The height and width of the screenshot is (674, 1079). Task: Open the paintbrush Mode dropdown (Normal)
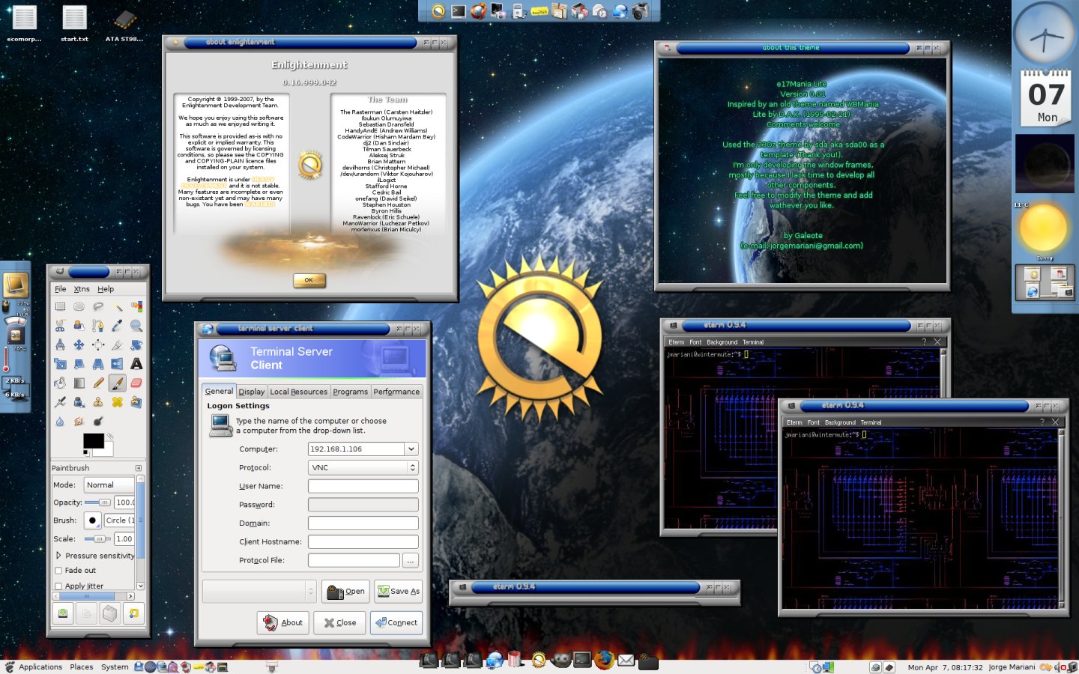[x=109, y=485]
